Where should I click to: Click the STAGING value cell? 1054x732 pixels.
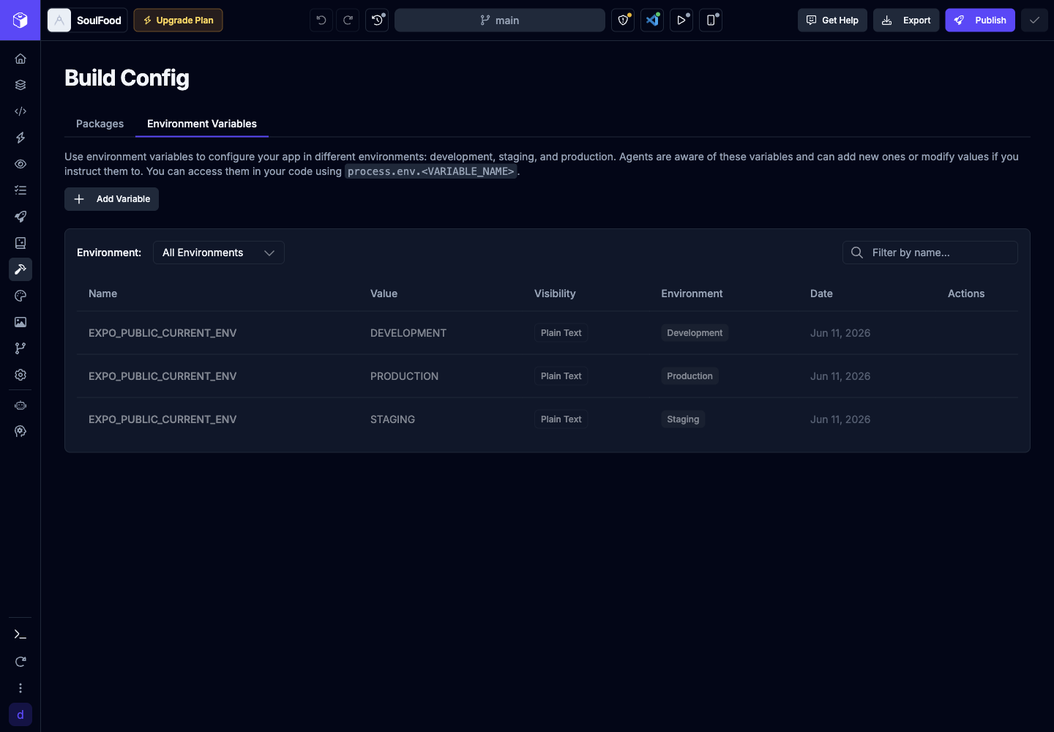coord(392,419)
